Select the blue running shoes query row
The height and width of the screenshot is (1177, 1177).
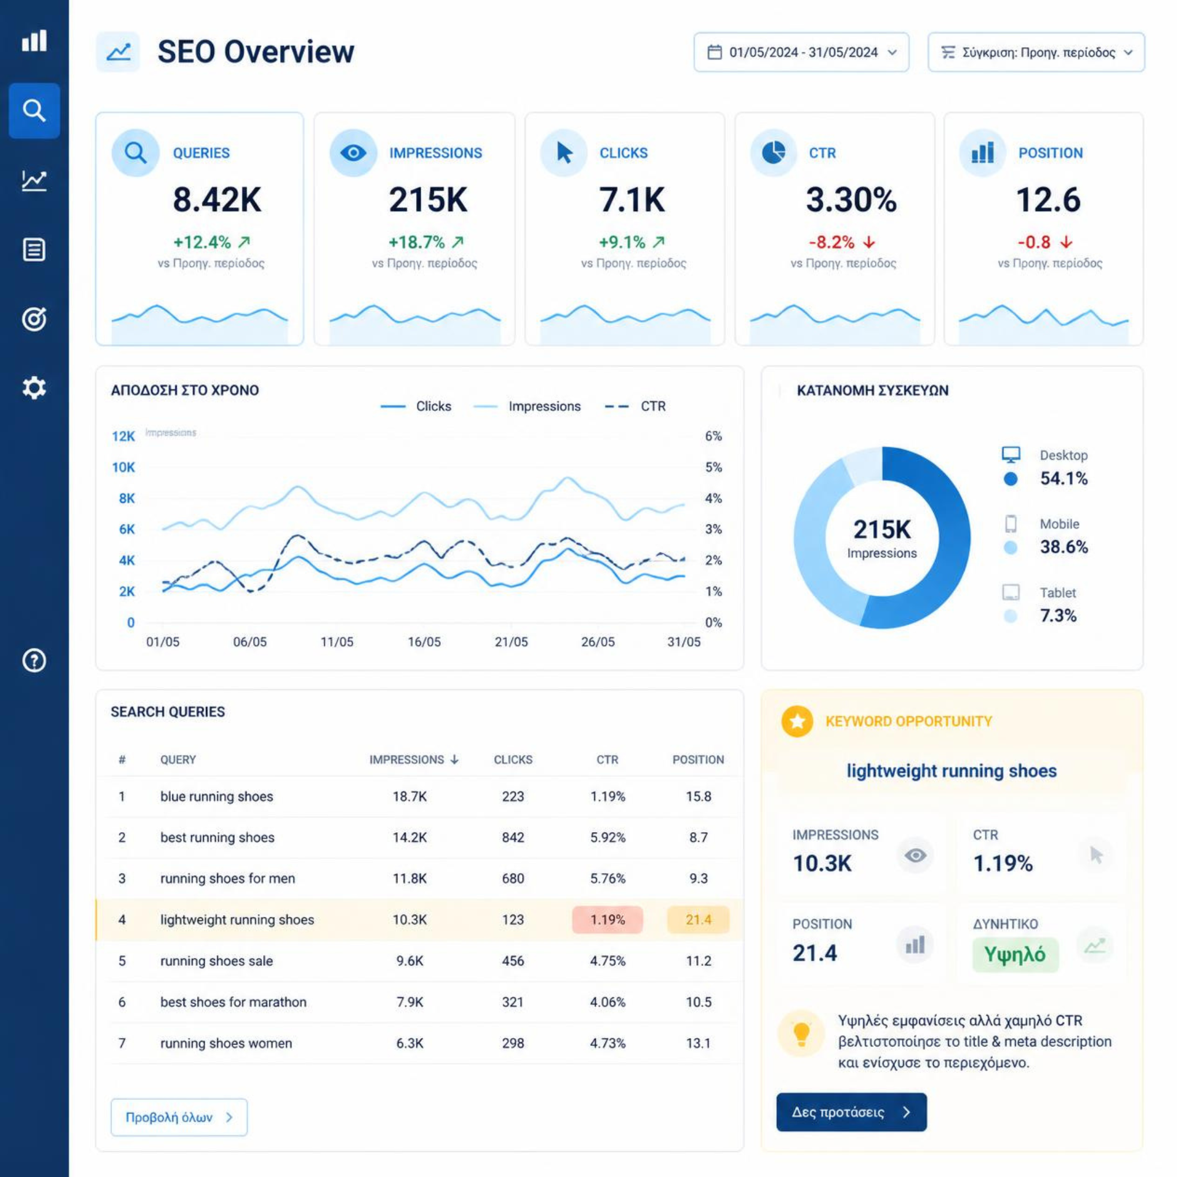pos(420,796)
